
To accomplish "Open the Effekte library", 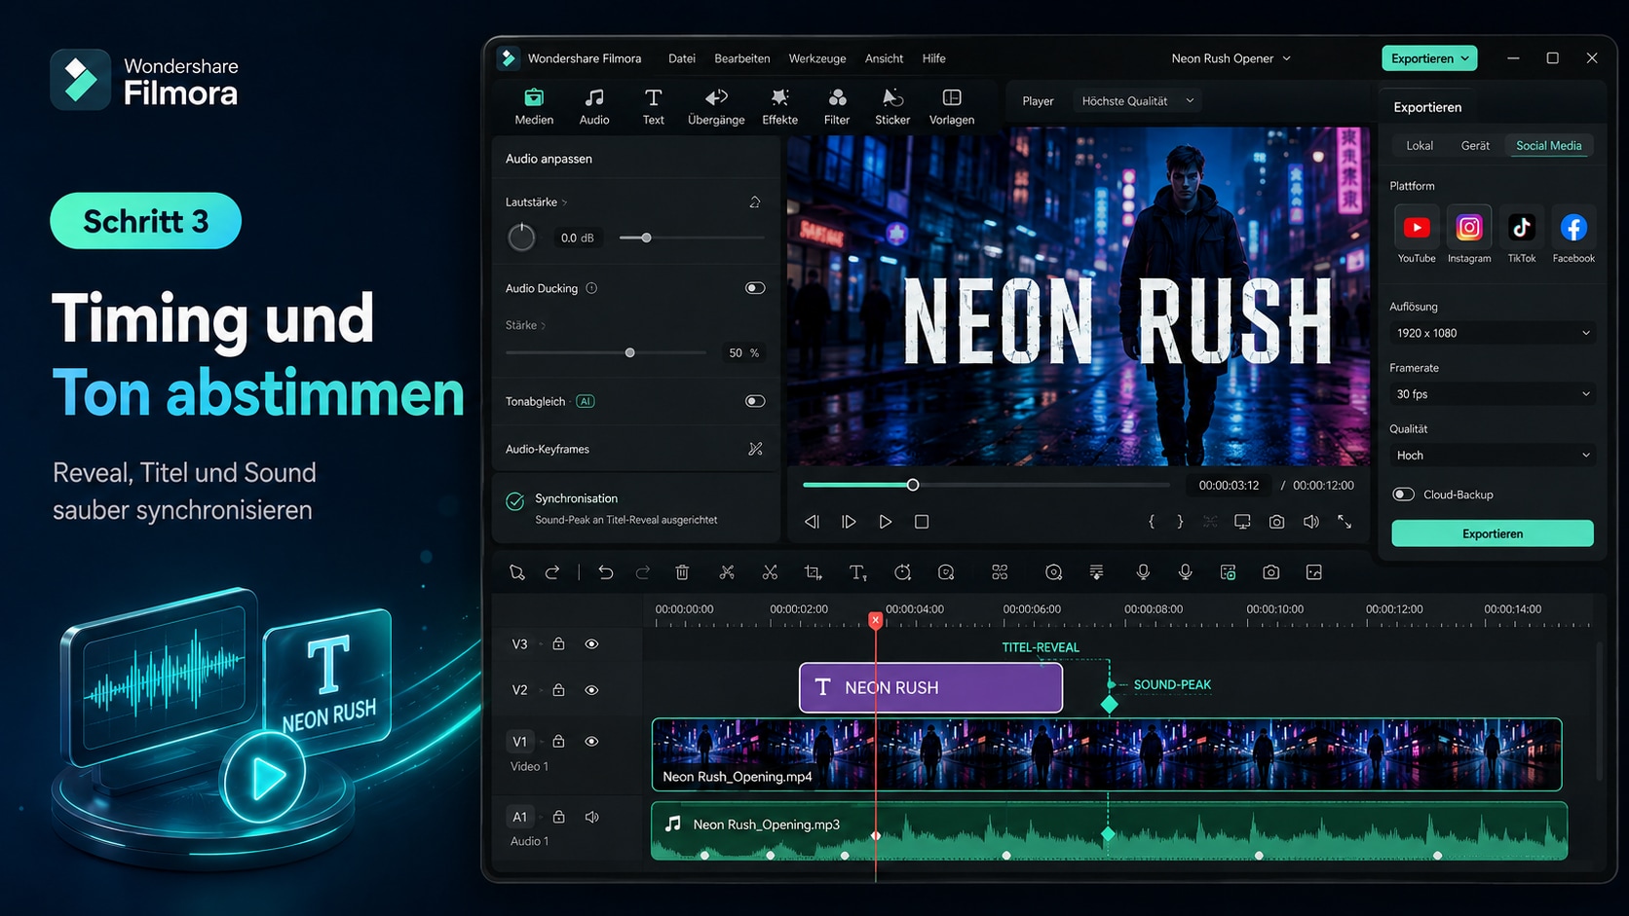I will (779, 107).
